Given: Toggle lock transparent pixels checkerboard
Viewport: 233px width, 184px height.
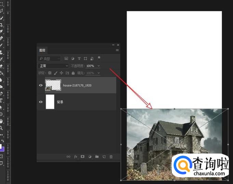Looking at the screenshot, I should pyautogui.click(x=50, y=73).
